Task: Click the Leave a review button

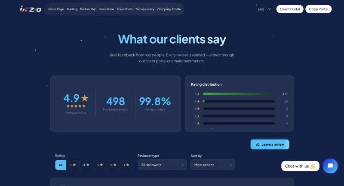Action: click(x=270, y=144)
